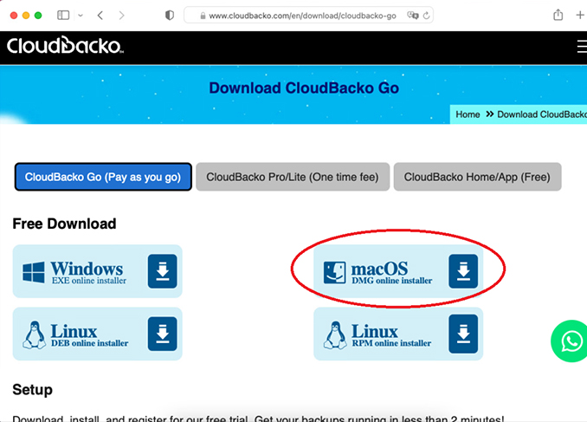
Task: Click the lock icon beside the URL
Action: coord(203,16)
